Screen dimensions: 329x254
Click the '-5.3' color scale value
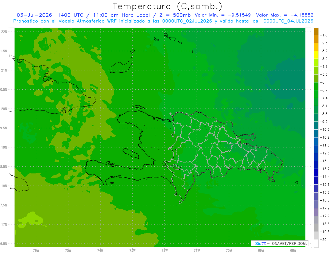click(324, 74)
